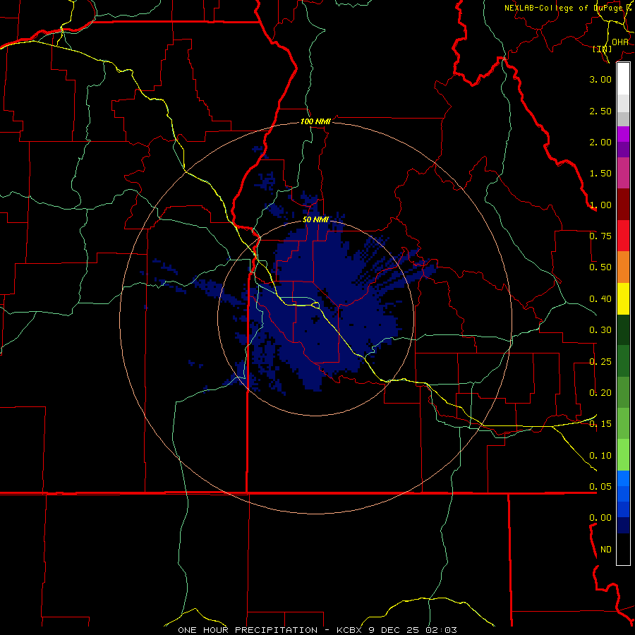The width and height of the screenshot is (635, 635).
Task: Click the "0.50" legend value
Action: tap(600, 267)
